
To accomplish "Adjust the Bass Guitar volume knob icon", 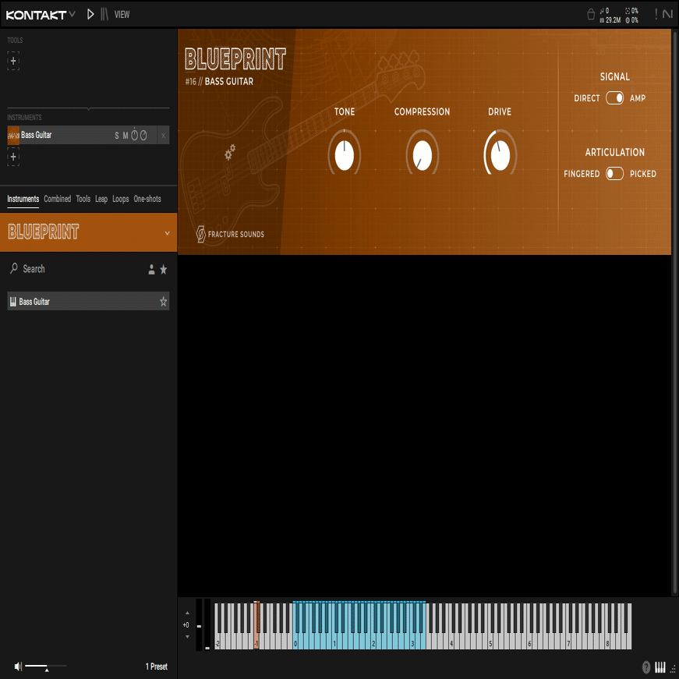I will pos(135,135).
